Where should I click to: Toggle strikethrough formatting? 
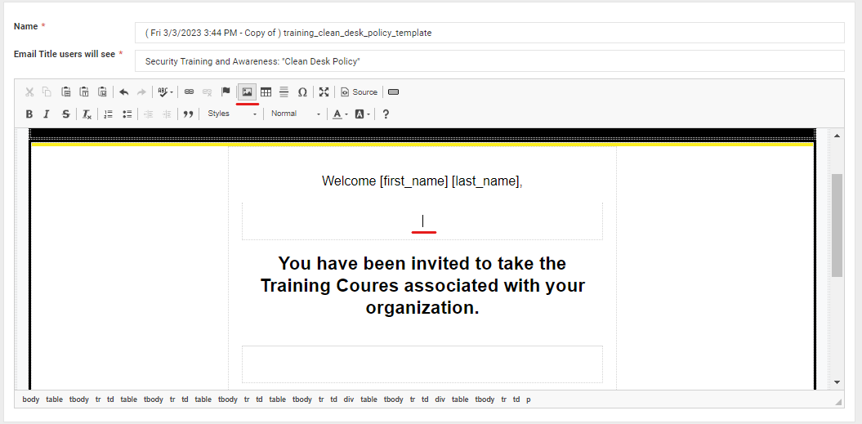click(x=65, y=114)
